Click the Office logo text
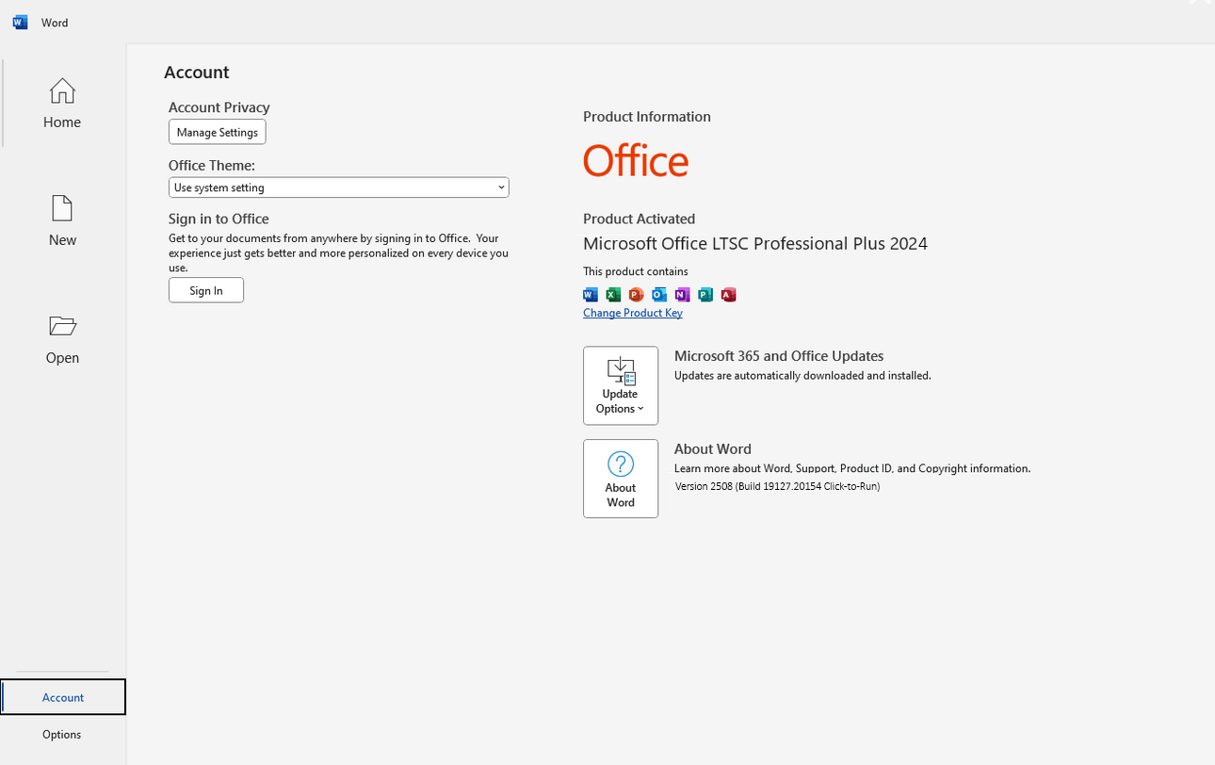Viewport: 1215px width, 765px height. pos(636,160)
